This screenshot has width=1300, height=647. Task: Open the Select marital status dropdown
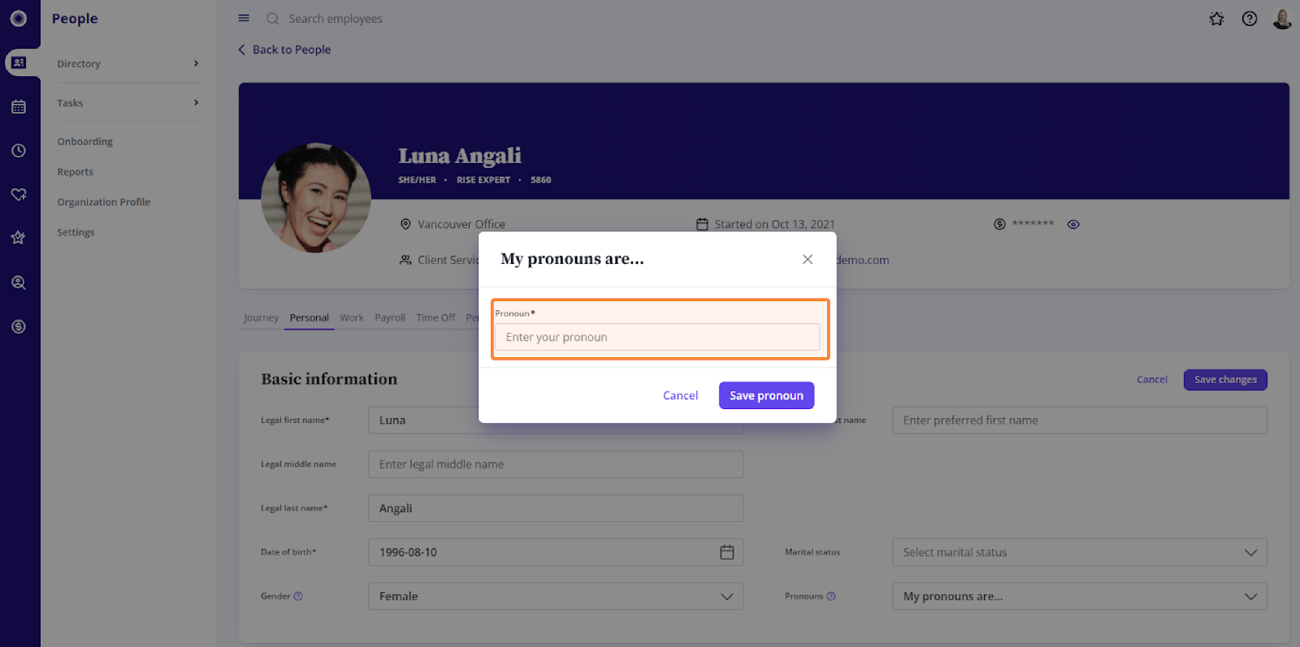[1080, 552]
